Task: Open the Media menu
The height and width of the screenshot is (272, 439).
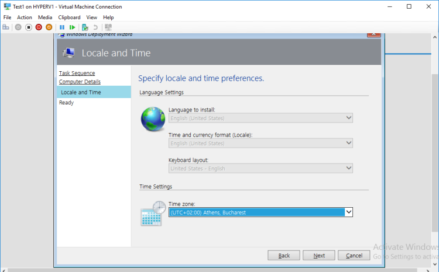Action: [x=45, y=18]
